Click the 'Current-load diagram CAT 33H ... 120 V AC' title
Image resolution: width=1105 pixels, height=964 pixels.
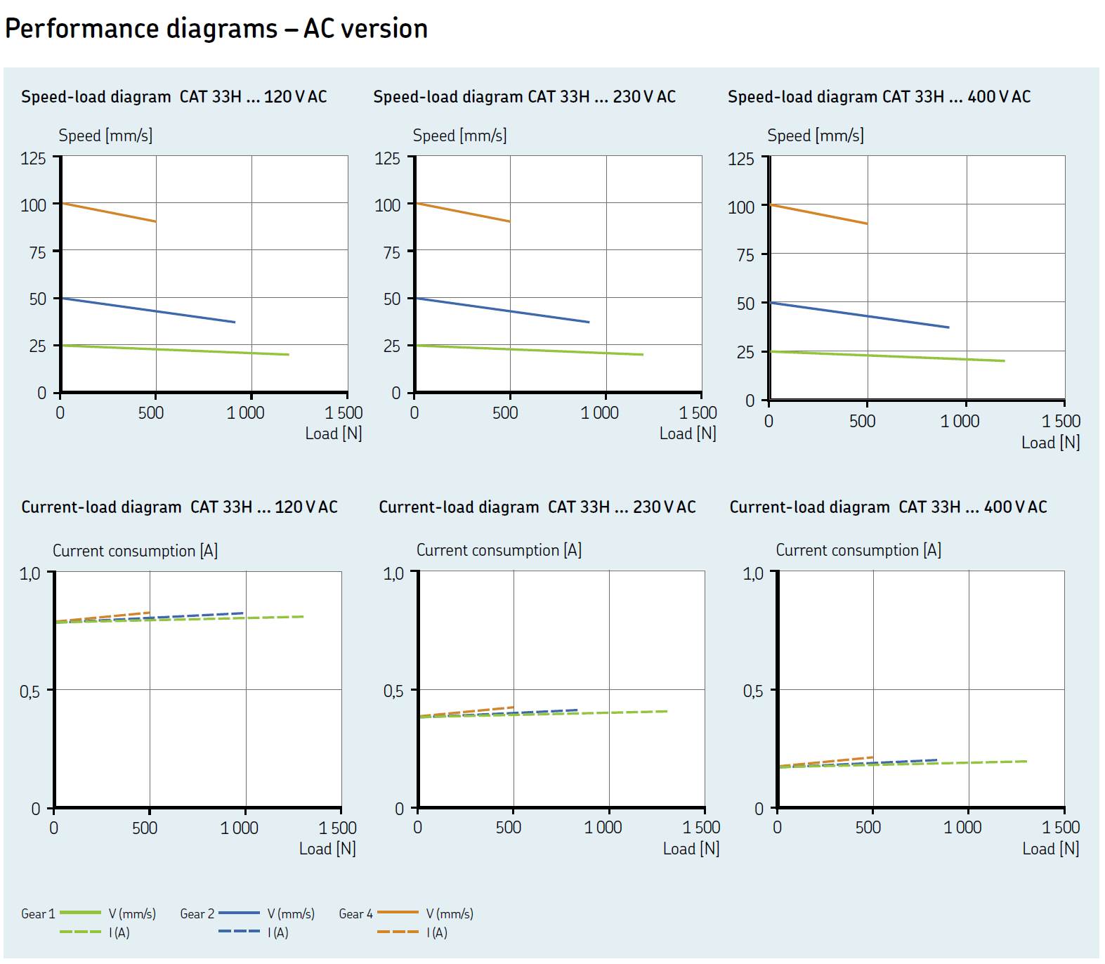(179, 507)
